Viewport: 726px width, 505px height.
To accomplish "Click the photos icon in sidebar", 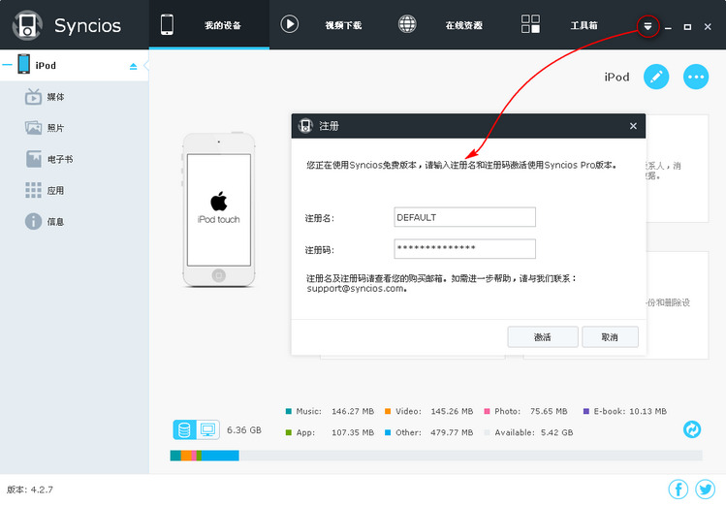I will tap(33, 128).
